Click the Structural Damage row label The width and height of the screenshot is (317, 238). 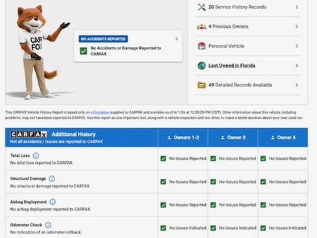coord(28,179)
